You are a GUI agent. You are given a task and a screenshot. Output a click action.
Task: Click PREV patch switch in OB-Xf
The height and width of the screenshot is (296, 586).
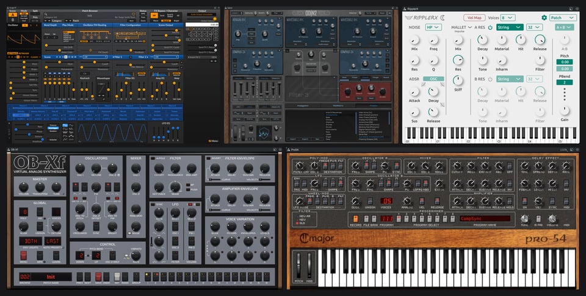tap(79, 277)
